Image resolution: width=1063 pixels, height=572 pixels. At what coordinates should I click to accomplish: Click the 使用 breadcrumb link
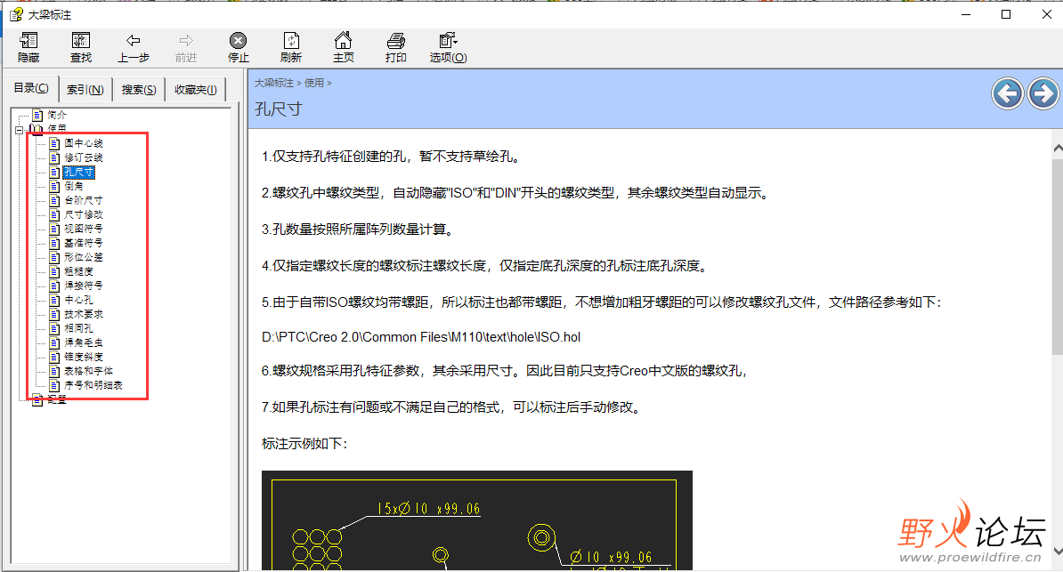(314, 83)
